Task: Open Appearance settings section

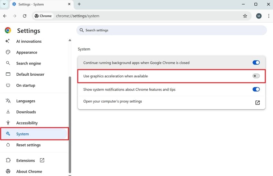Action: tap(27, 52)
